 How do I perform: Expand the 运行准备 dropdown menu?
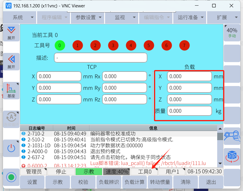point(190,17)
